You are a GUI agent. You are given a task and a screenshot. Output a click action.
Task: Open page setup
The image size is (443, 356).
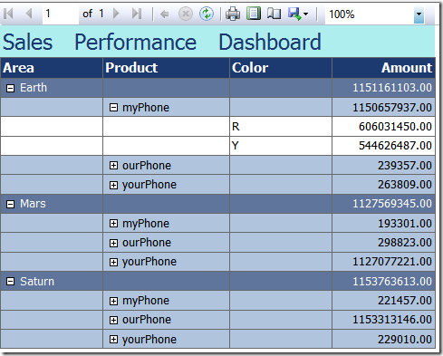pyautogui.click(x=274, y=14)
